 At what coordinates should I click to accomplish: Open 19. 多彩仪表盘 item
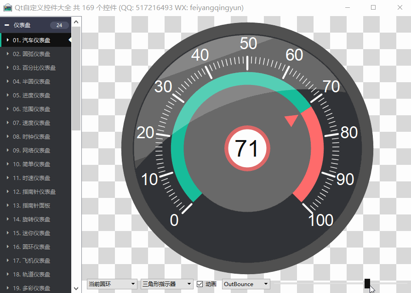[36, 288]
